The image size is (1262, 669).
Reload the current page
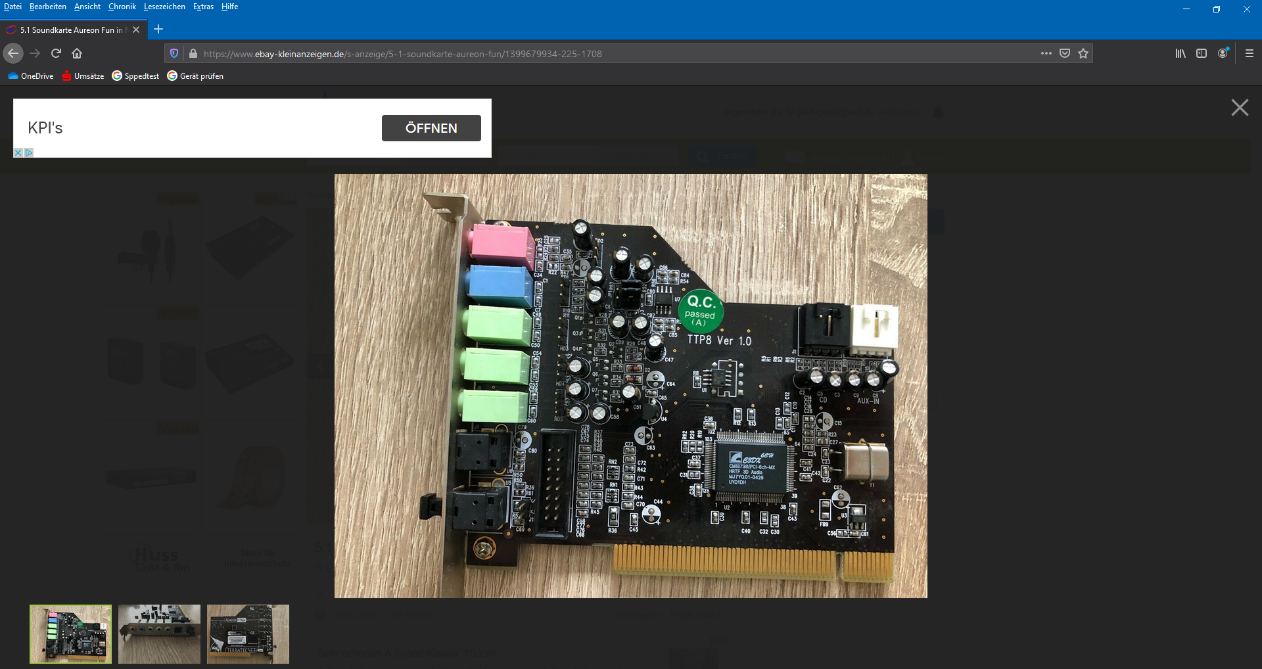pos(56,53)
